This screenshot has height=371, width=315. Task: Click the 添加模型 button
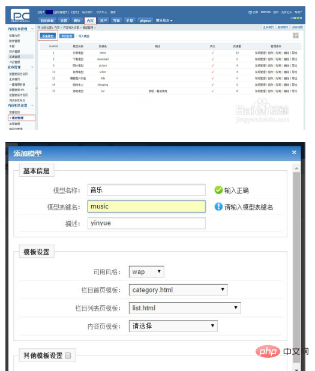(48, 36)
